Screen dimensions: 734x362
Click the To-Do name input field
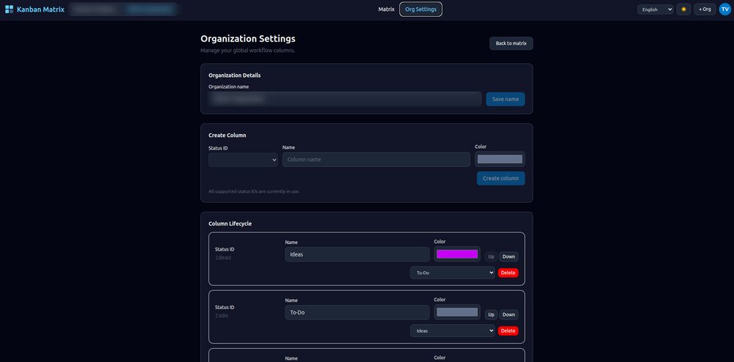357,312
